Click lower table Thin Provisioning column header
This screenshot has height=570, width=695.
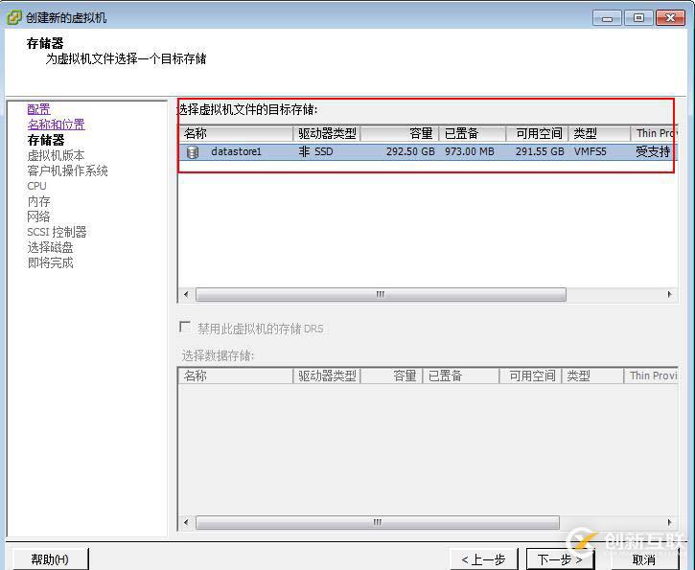coord(651,376)
